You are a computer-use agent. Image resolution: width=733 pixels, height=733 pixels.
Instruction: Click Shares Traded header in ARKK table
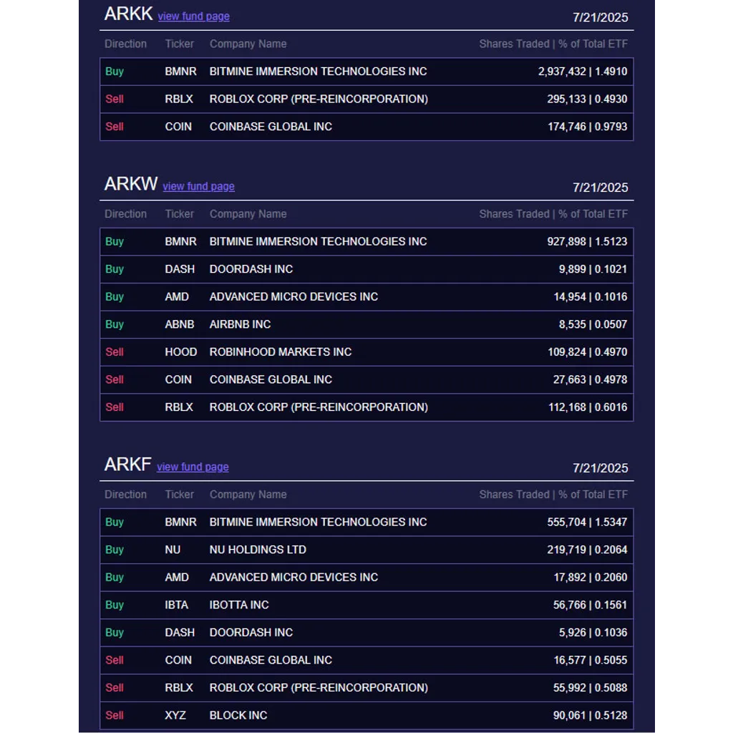[514, 44]
